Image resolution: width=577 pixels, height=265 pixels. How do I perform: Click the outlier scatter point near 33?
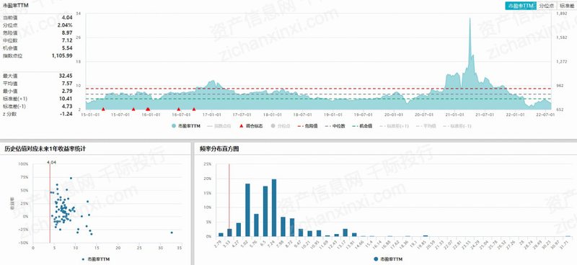point(172,233)
